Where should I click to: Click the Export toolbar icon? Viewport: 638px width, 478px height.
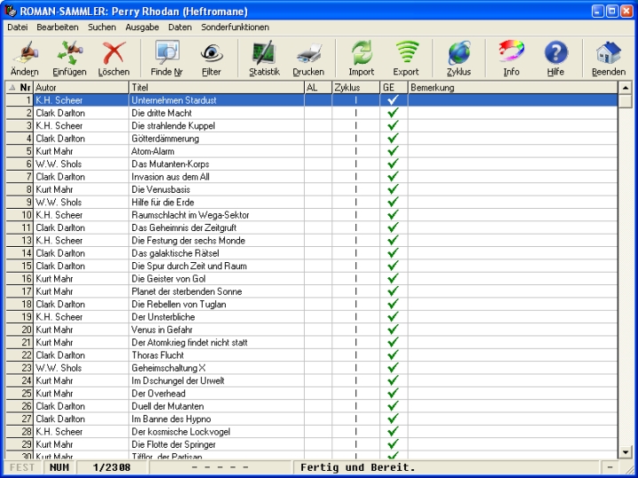point(406,58)
